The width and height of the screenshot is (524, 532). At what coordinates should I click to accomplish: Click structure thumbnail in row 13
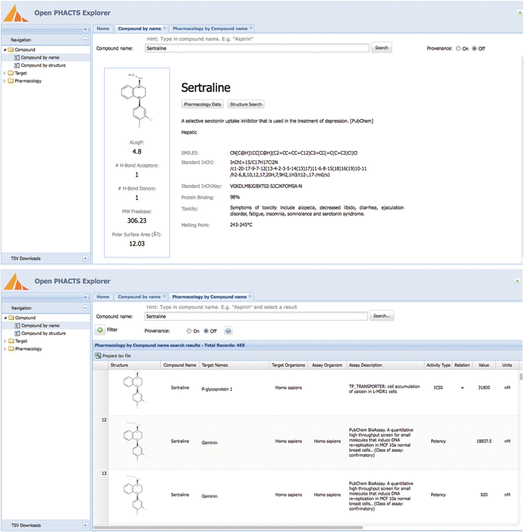(x=135, y=495)
